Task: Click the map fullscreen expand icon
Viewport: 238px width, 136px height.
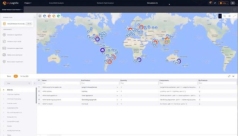Action: pyautogui.click(x=234, y=16)
